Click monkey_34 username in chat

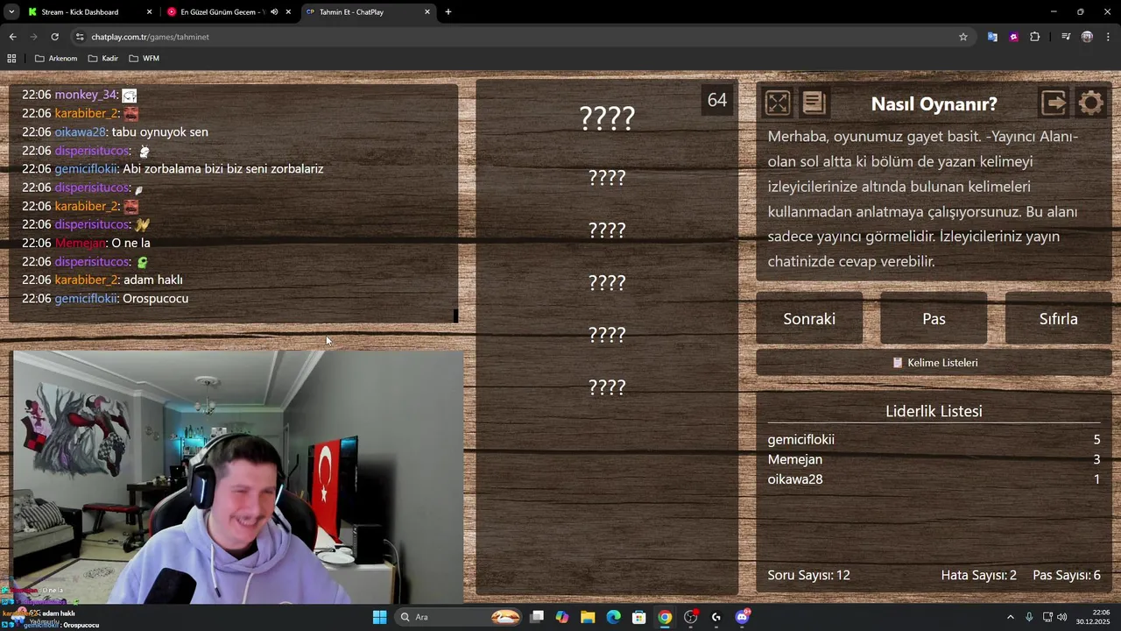(86, 95)
